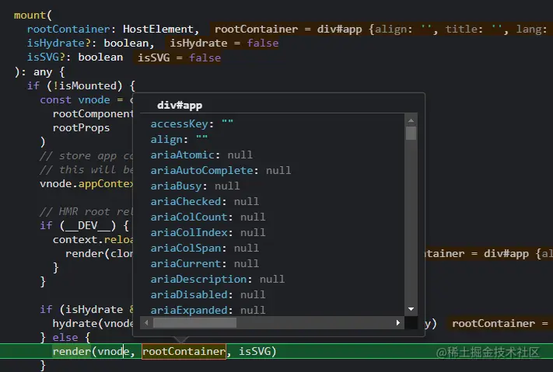This screenshot has width=553, height=372.
Task: Select the ariaExpanded property row
Action: 208,310
